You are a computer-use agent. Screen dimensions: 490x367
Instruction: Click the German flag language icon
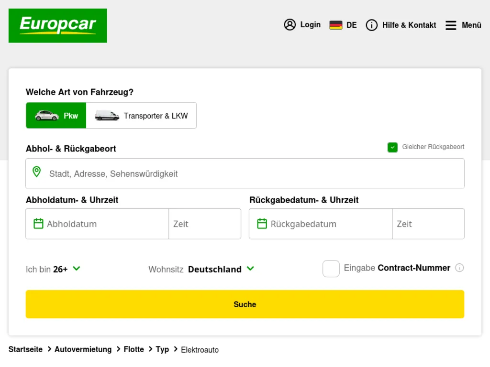(335, 24)
